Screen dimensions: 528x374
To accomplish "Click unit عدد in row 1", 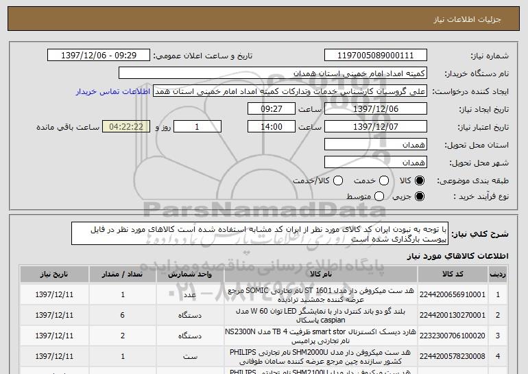I will pos(190,295).
